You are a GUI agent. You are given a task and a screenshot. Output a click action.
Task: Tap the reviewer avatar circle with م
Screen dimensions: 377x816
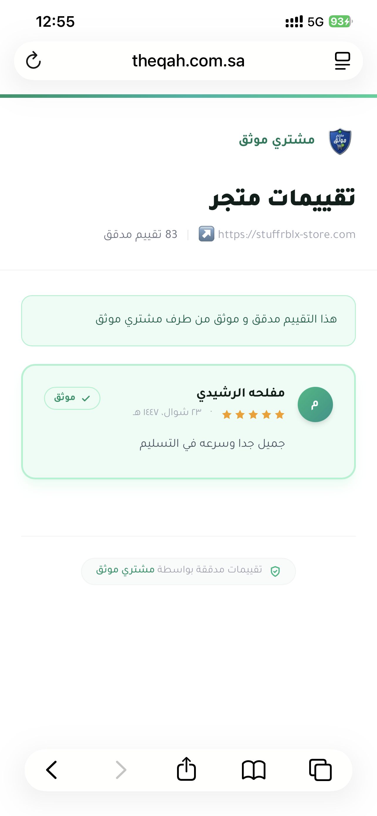[315, 404]
